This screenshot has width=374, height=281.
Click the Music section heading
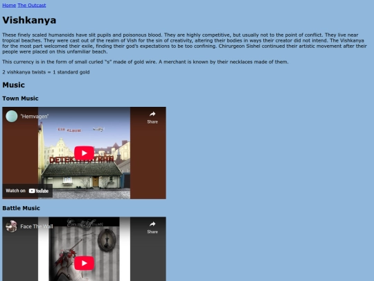(14, 85)
